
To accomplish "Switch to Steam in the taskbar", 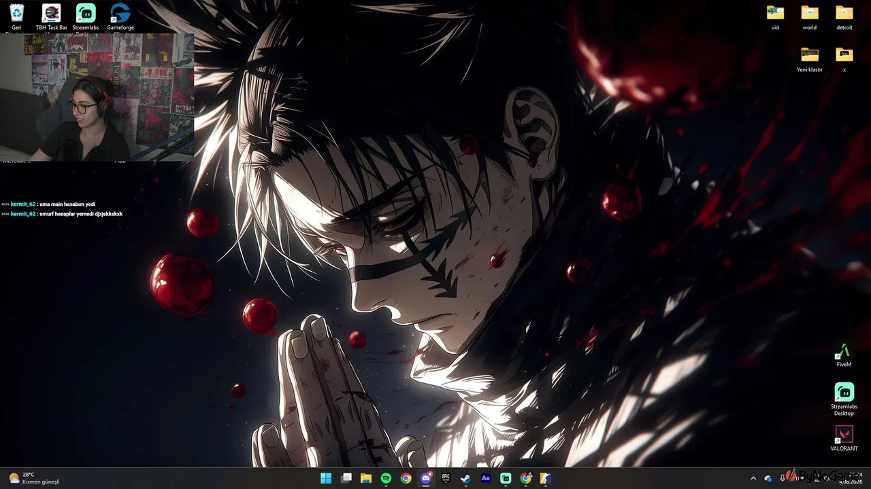I will click(466, 478).
